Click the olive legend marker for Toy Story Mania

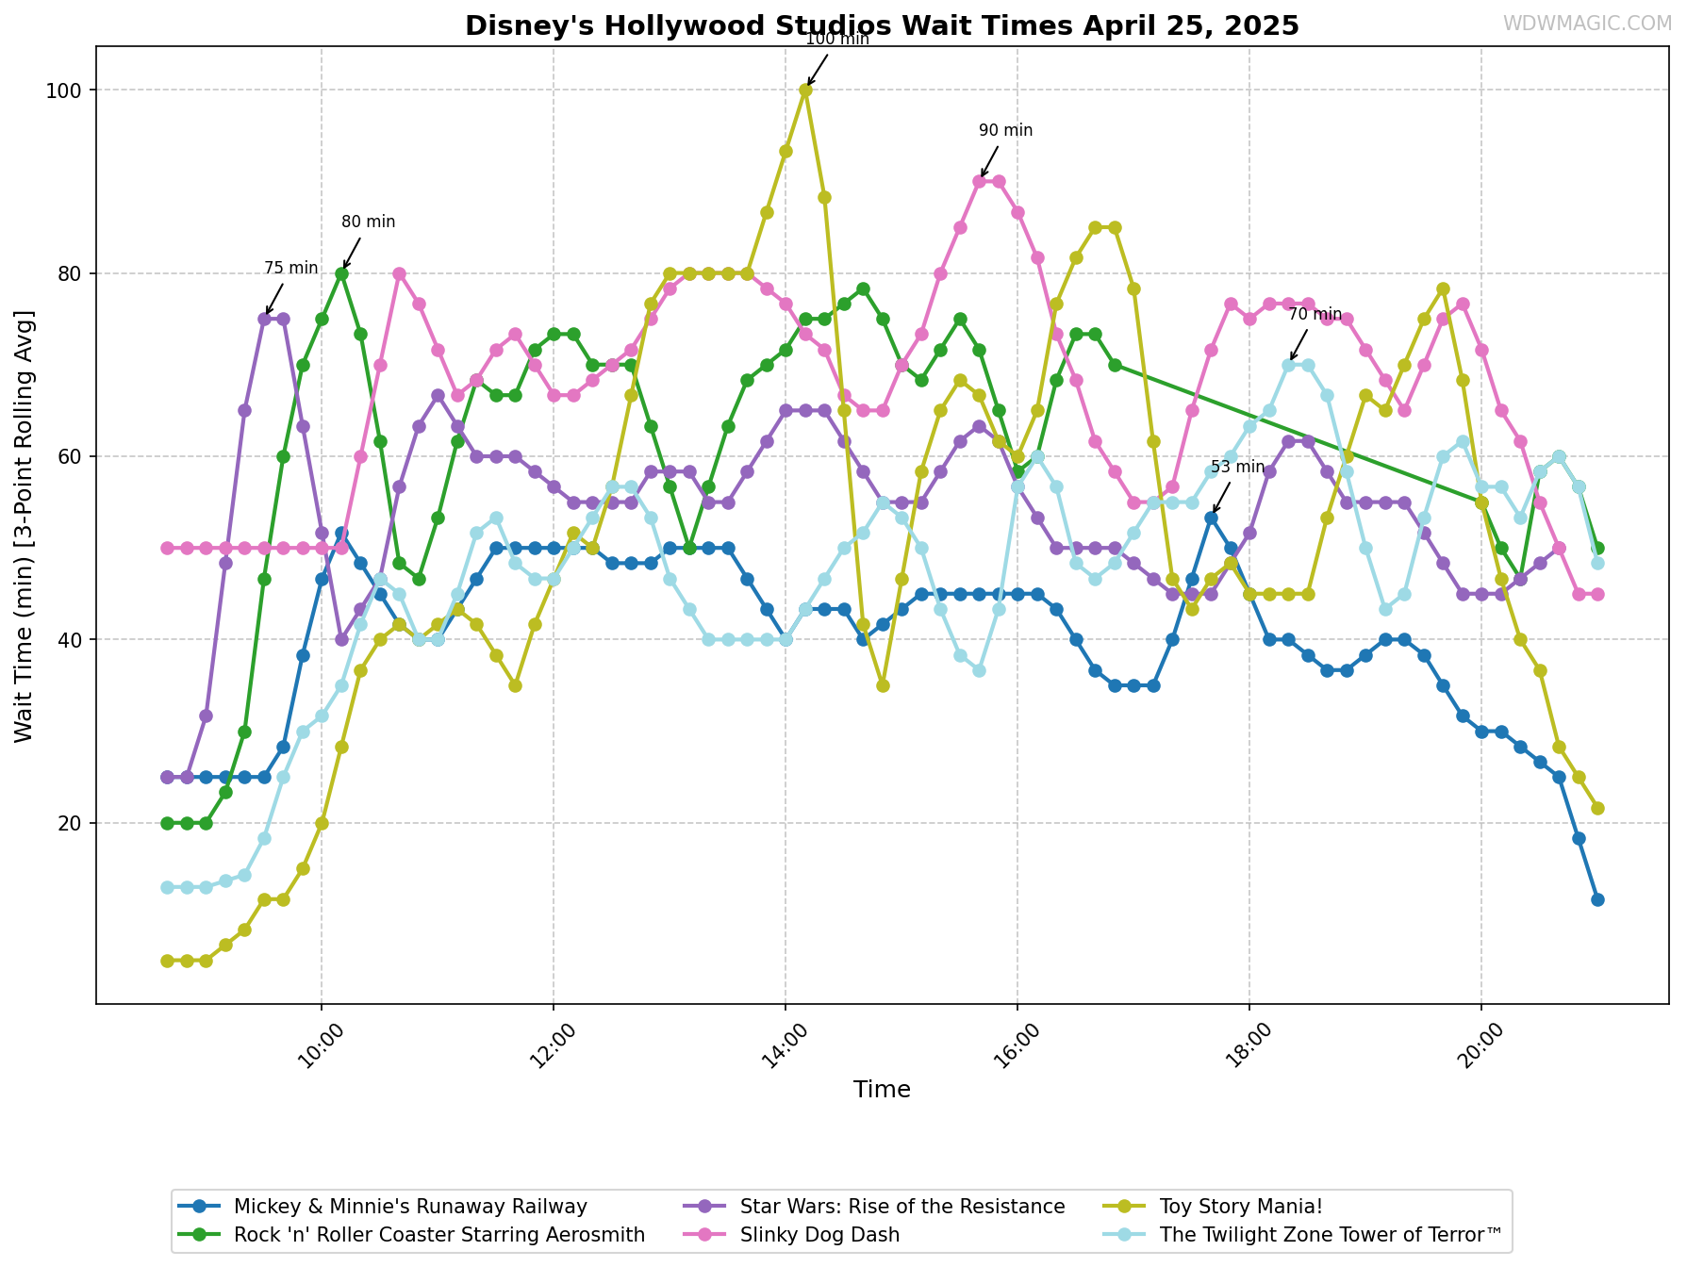pyautogui.click(x=1124, y=1207)
